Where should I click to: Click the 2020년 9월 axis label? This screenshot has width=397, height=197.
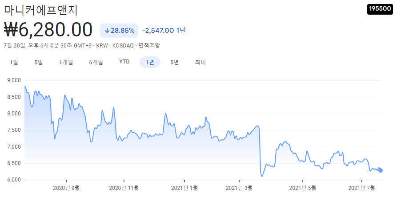tap(66, 188)
